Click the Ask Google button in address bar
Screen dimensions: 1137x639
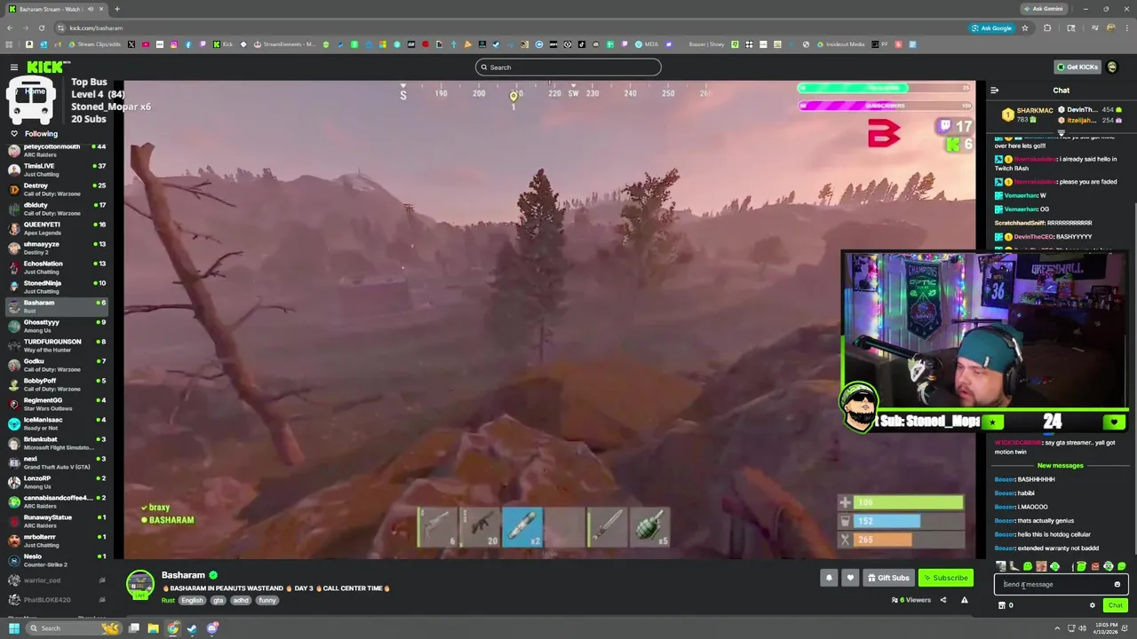tap(991, 28)
